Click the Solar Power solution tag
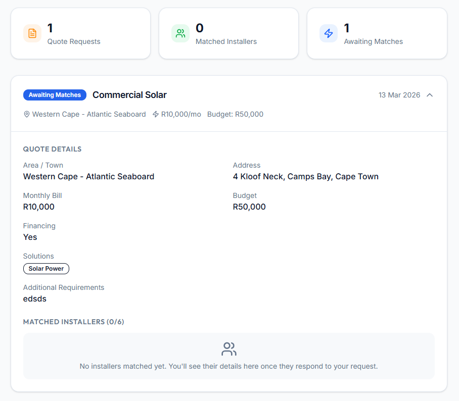The height and width of the screenshot is (401, 459). click(46, 269)
